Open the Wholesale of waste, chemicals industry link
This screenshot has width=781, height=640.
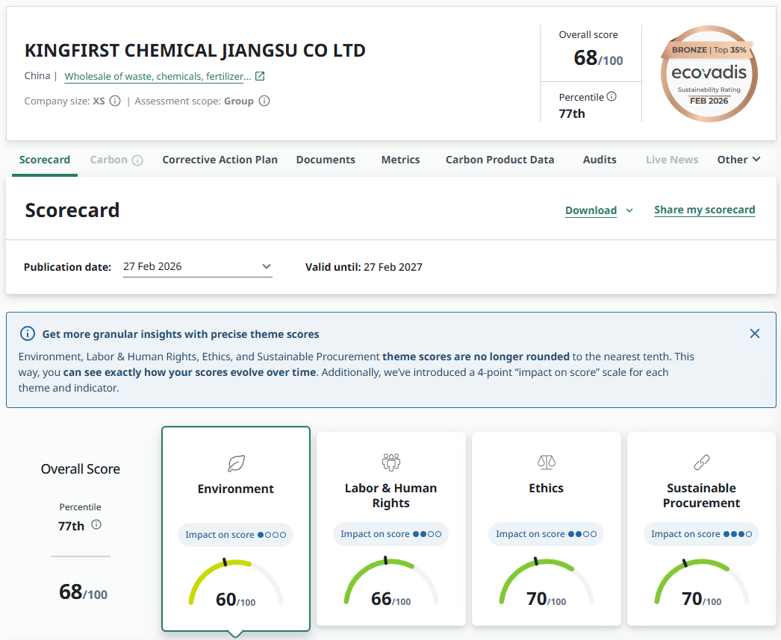pos(158,76)
